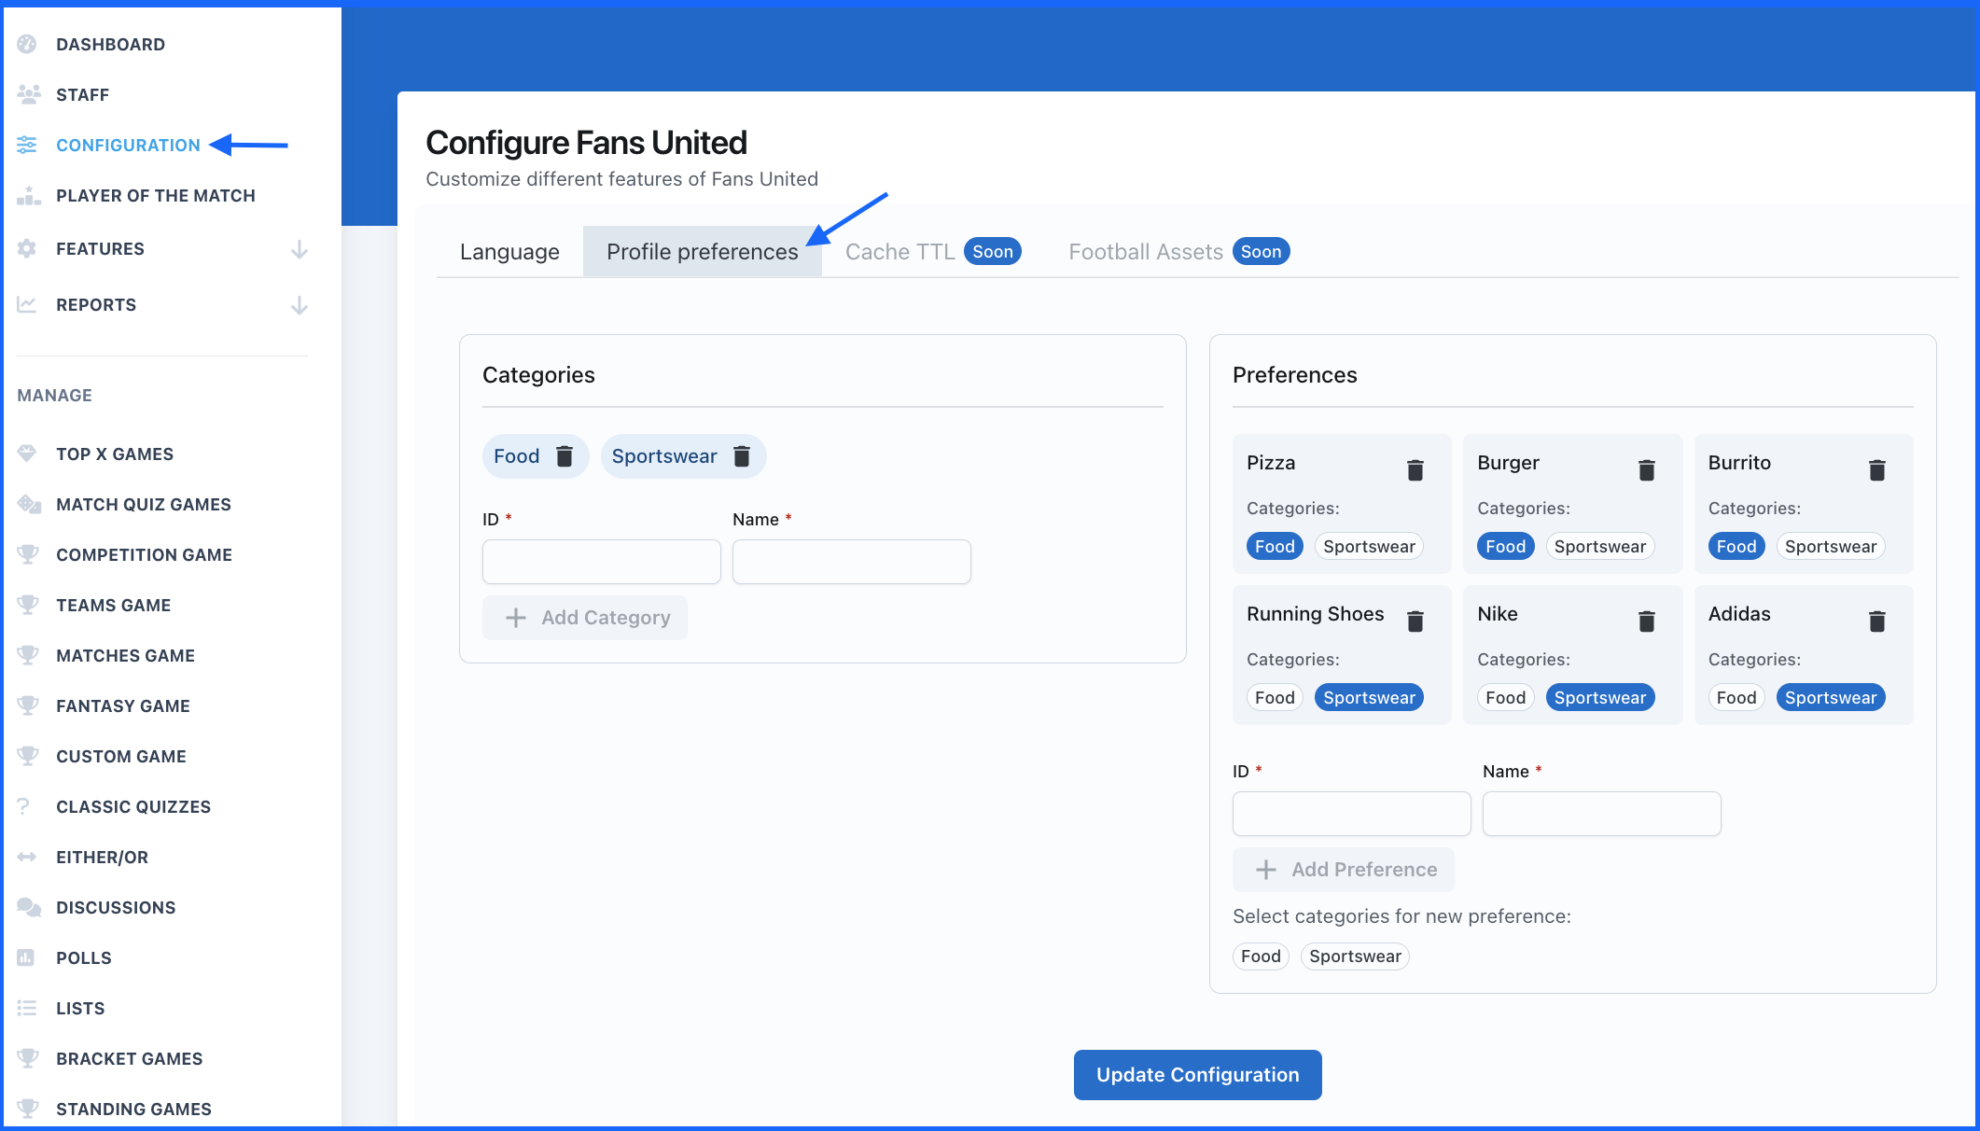The width and height of the screenshot is (1980, 1131).
Task: Delete the Burger preference
Action: [1647, 469]
